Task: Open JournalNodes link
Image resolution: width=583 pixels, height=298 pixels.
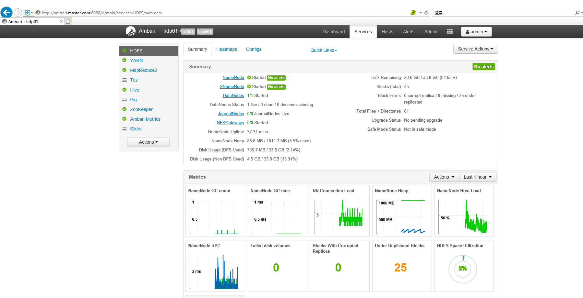Action: [x=231, y=114]
